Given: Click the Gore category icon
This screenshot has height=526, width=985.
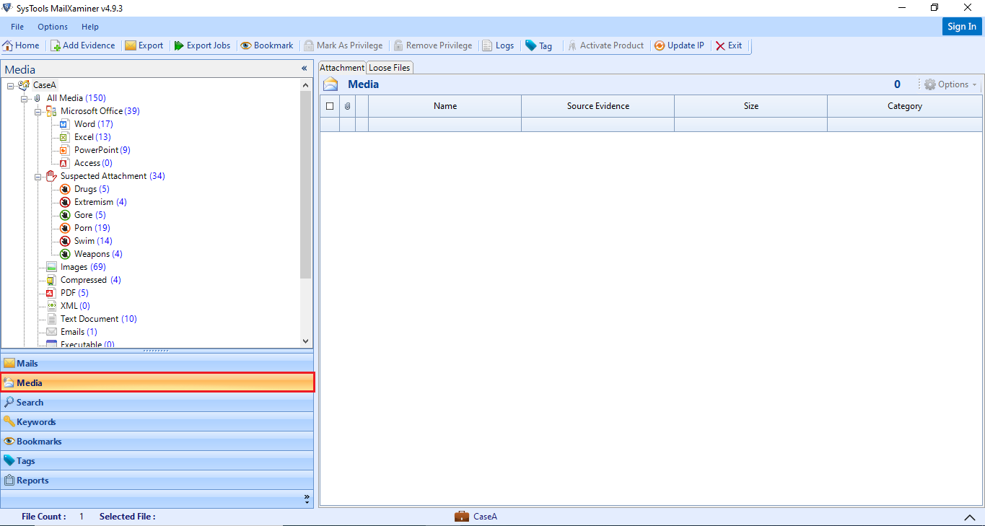Looking at the screenshot, I should pos(65,215).
